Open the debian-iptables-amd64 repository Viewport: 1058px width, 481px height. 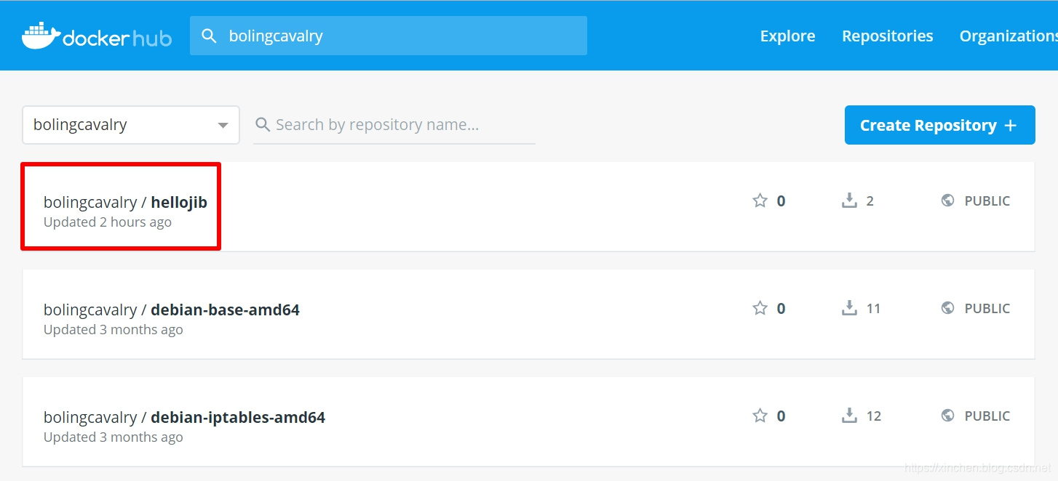click(237, 417)
